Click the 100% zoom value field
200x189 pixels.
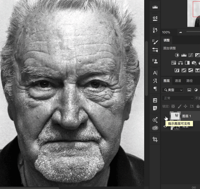[169, 32]
